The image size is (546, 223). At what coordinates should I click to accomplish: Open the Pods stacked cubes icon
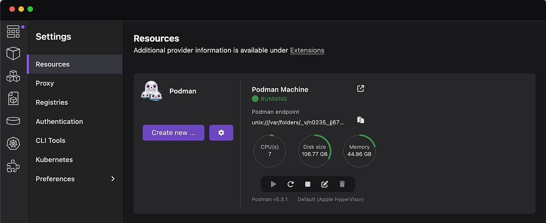pyautogui.click(x=13, y=76)
